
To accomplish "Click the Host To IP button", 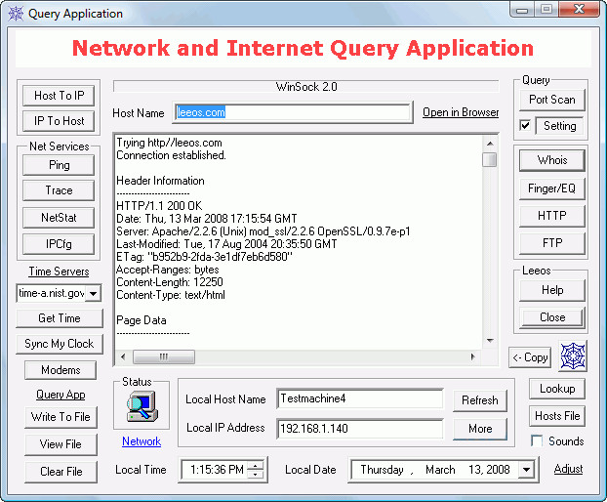I will [x=59, y=96].
